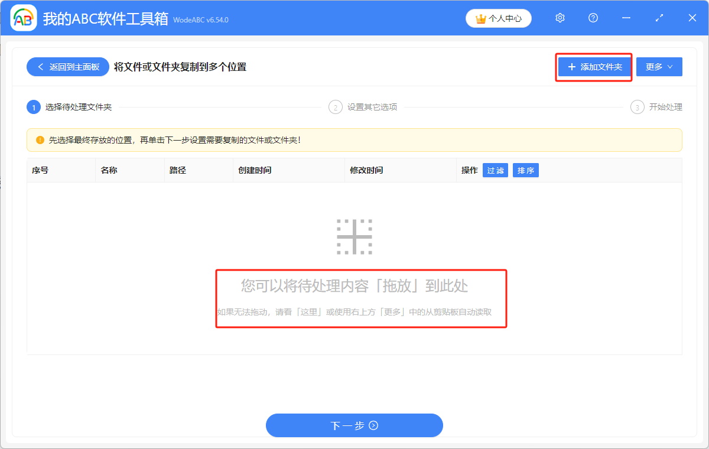Expand the 更多 dropdown menu

pyautogui.click(x=659, y=66)
